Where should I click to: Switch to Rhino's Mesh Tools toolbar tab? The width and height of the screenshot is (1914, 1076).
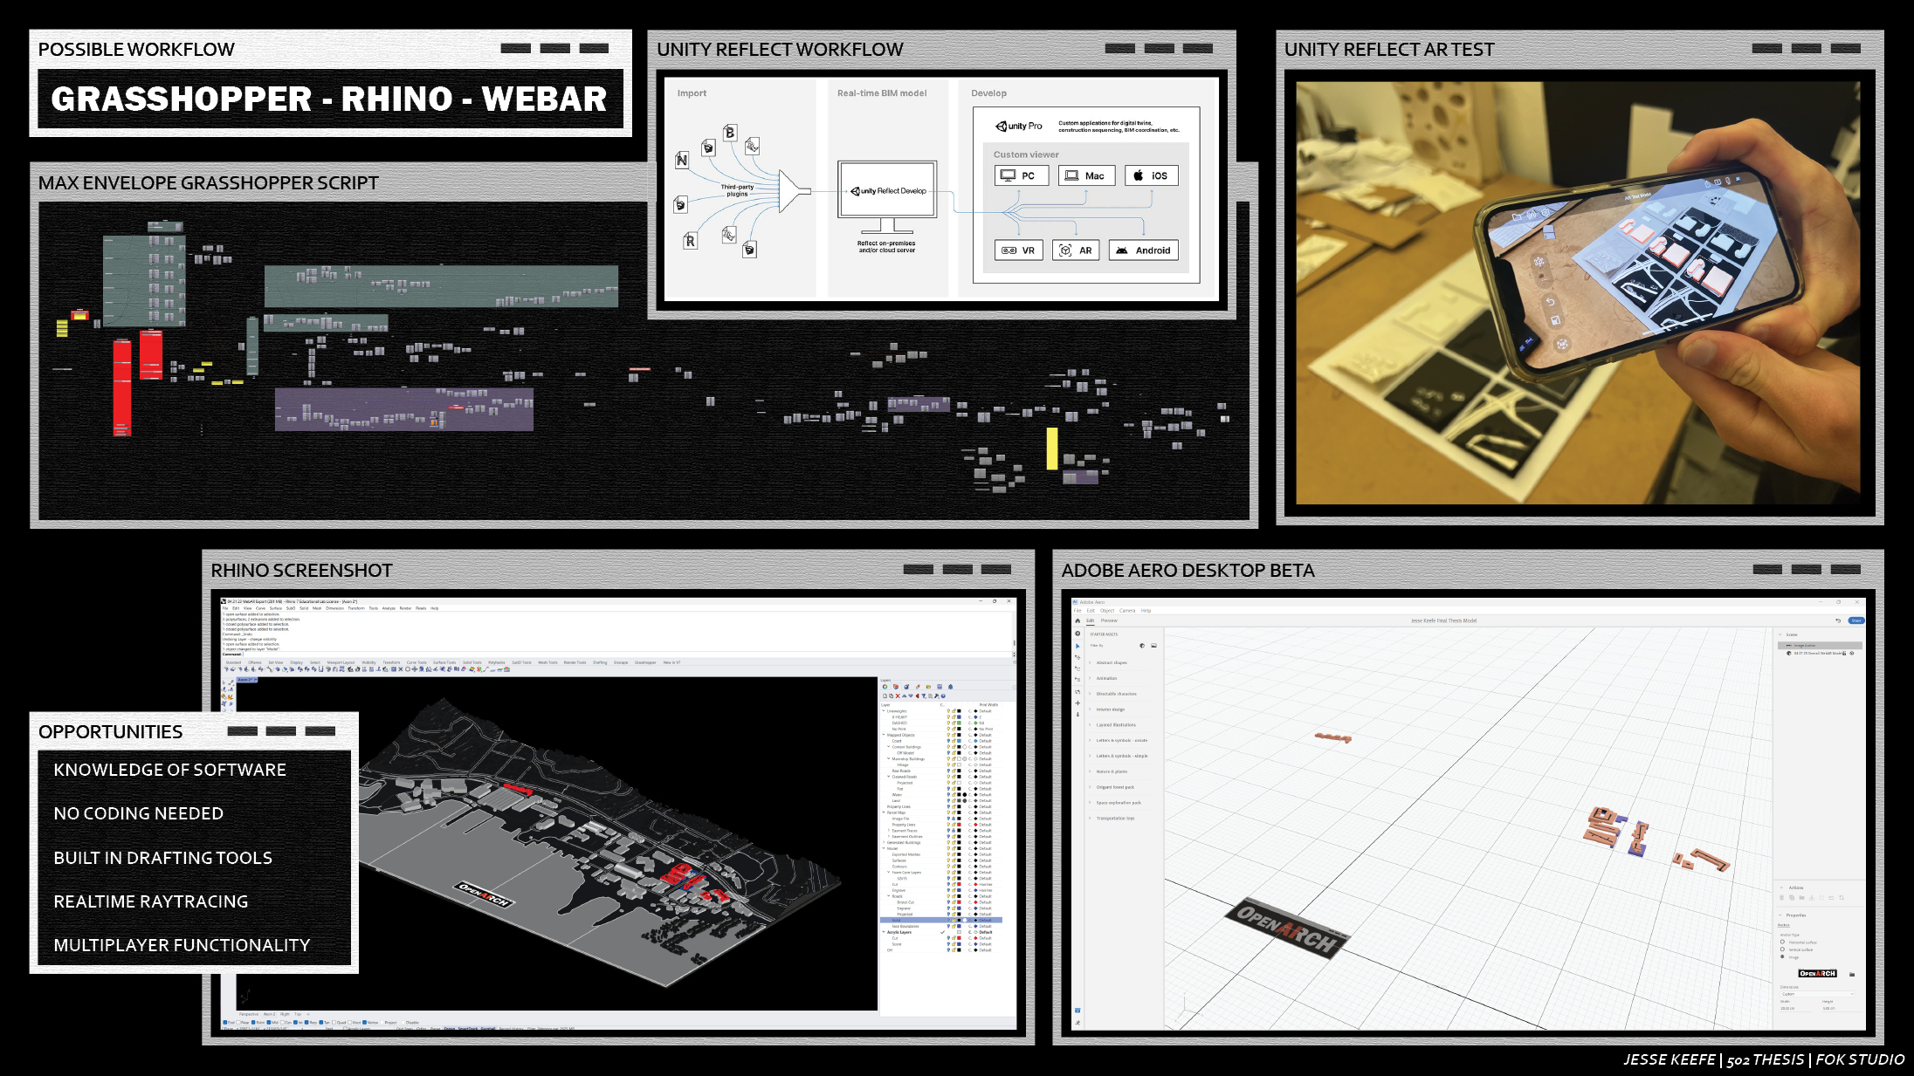547,662
